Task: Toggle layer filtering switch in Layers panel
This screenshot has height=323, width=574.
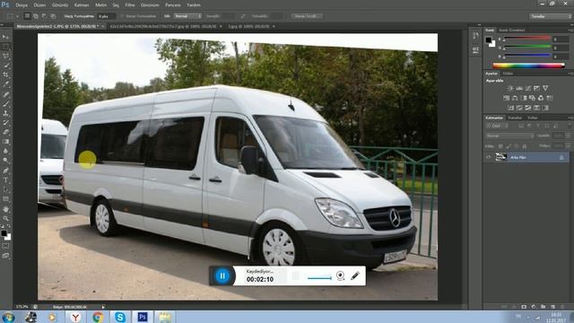Action: click(570, 126)
